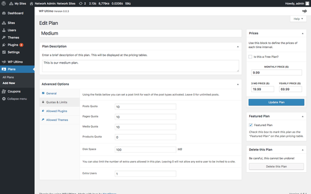Open the WordPress logo menu
Screen dimensions: 311x194
click(x=4, y=4)
